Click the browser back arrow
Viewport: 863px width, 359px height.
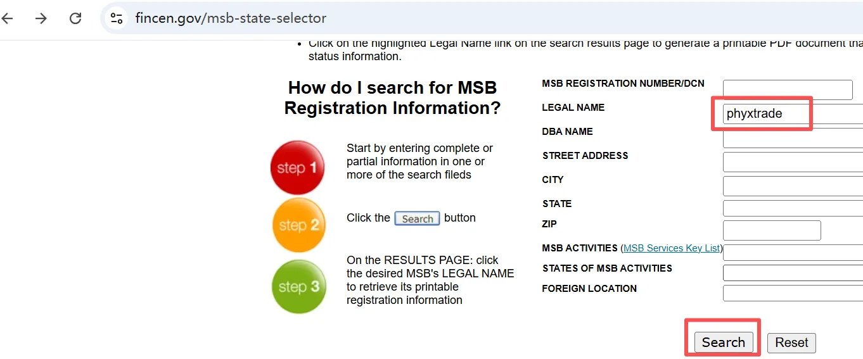pyautogui.click(x=8, y=18)
